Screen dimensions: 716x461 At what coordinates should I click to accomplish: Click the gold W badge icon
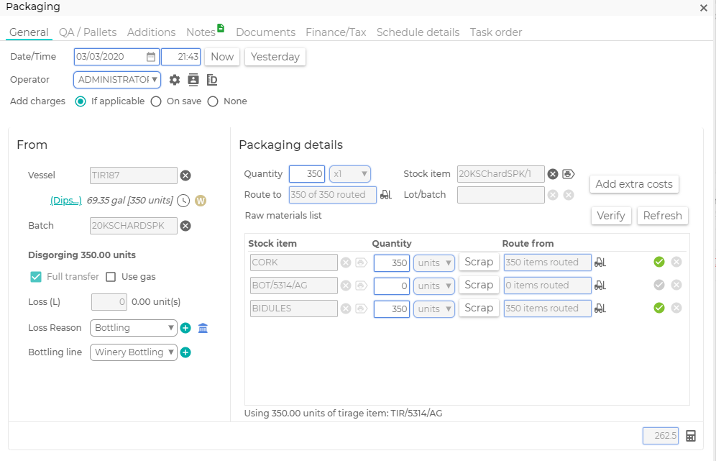201,201
